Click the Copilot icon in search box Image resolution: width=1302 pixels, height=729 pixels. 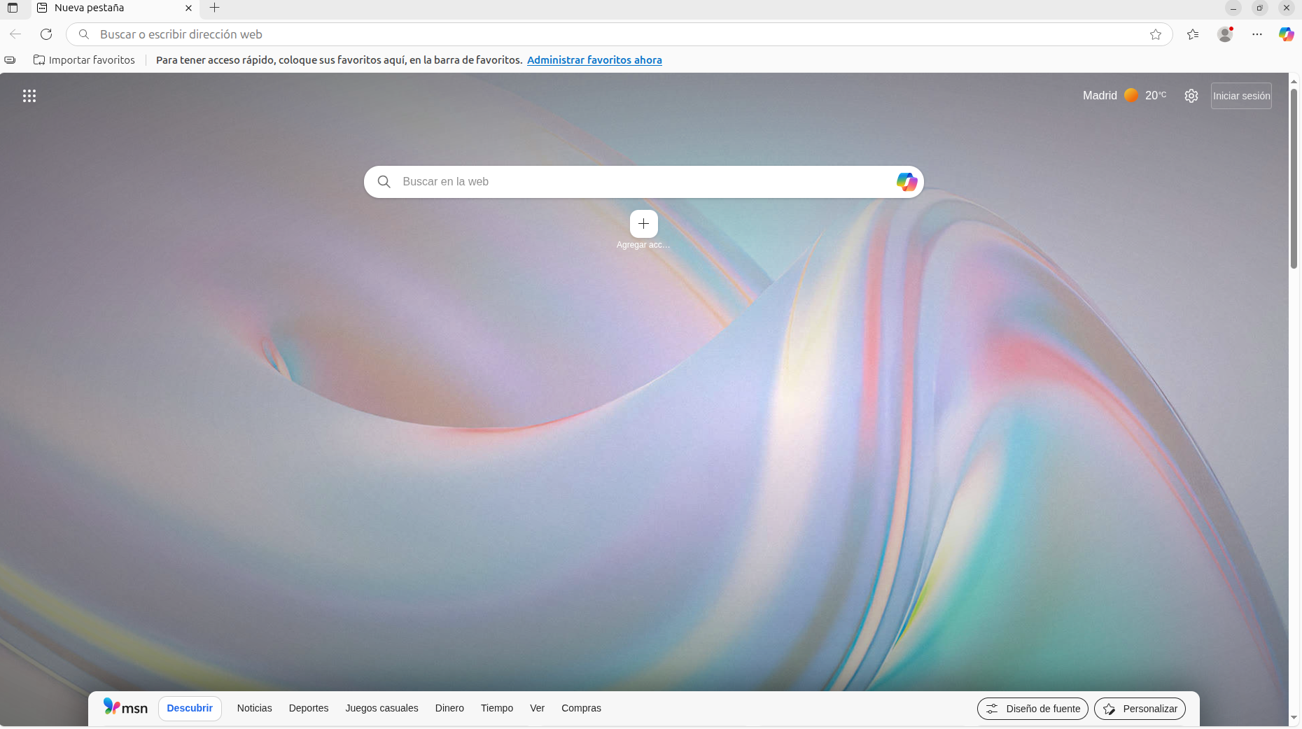coord(906,182)
